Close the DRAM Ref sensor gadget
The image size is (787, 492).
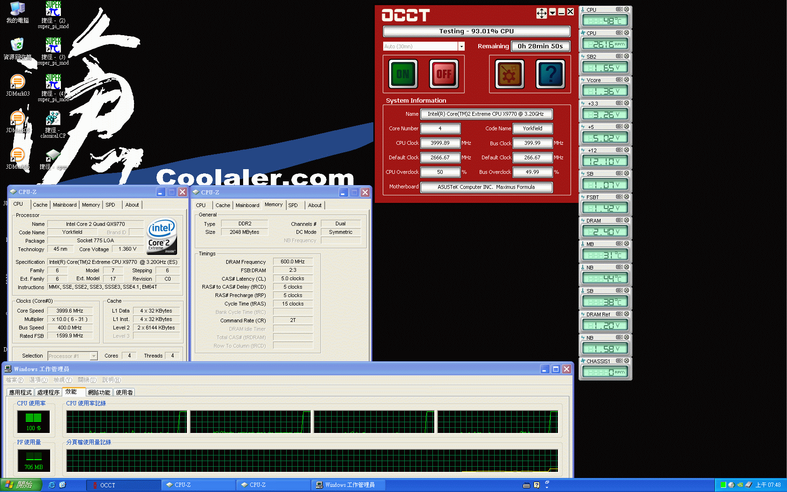coord(626,314)
